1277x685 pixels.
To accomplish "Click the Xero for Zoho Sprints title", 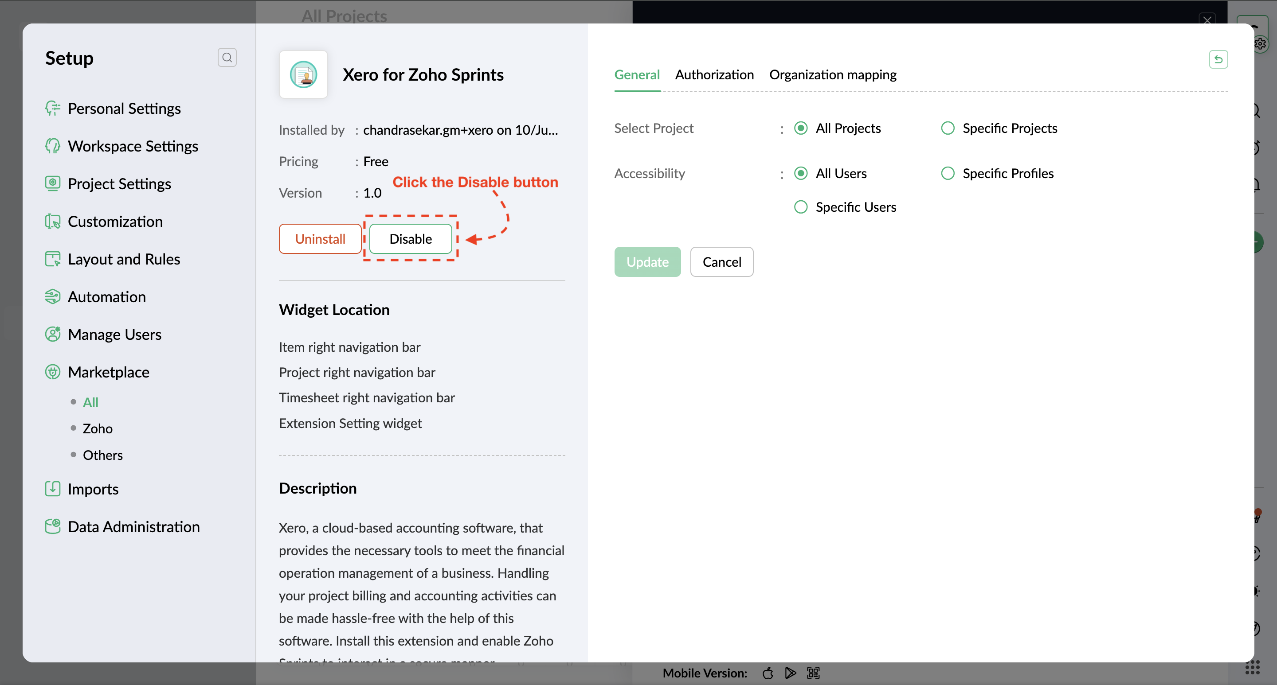I will (x=423, y=74).
